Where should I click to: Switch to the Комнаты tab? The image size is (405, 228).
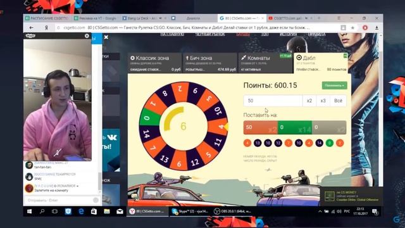click(265, 63)
